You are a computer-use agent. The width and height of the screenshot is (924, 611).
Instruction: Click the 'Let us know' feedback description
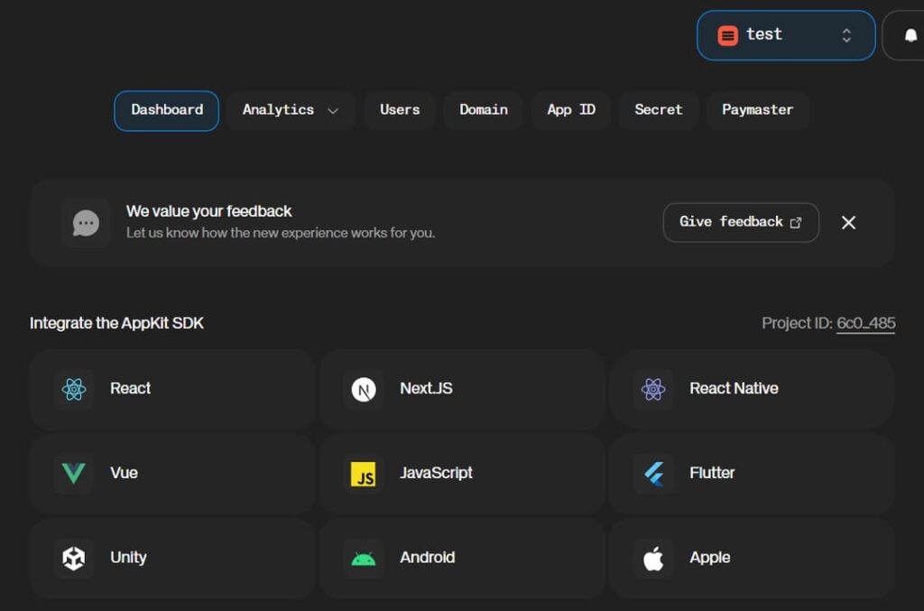coord(281,234)
